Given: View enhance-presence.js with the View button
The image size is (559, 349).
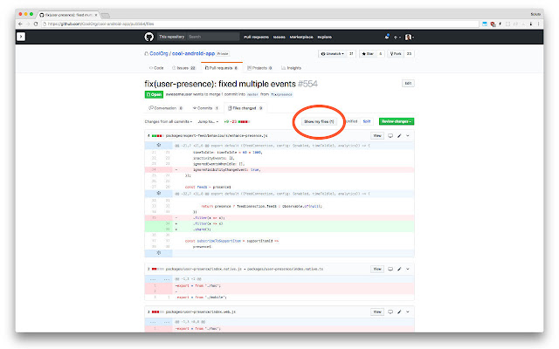Looking at the screenshot, I should click(x=377, y=136).
